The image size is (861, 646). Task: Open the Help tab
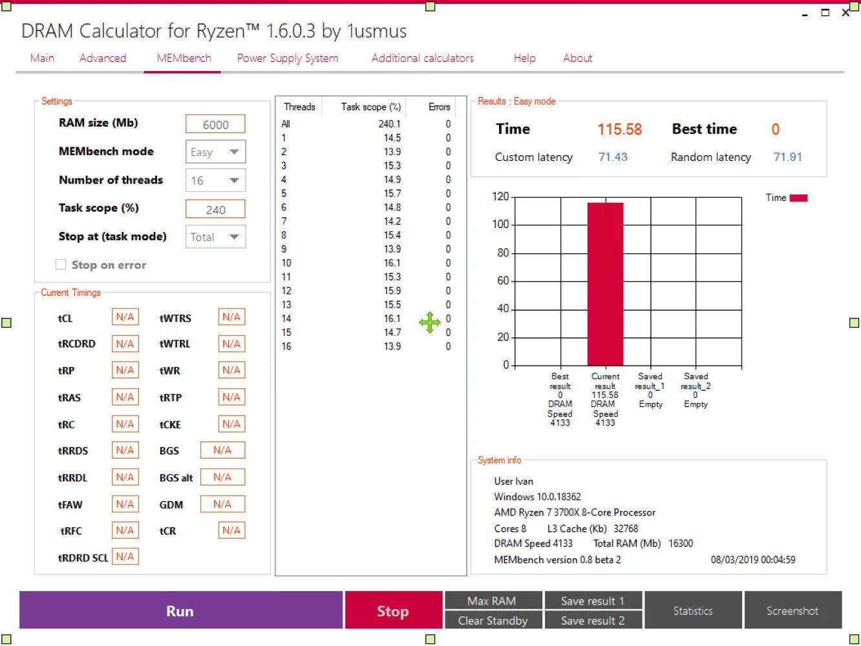tap(524, 58)
